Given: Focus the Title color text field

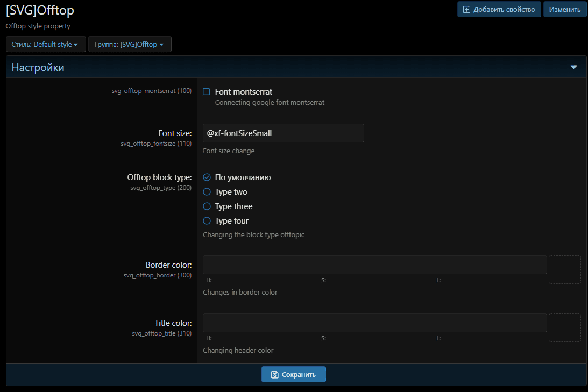Looking at the screenshot, I should [x=374, y=323].
